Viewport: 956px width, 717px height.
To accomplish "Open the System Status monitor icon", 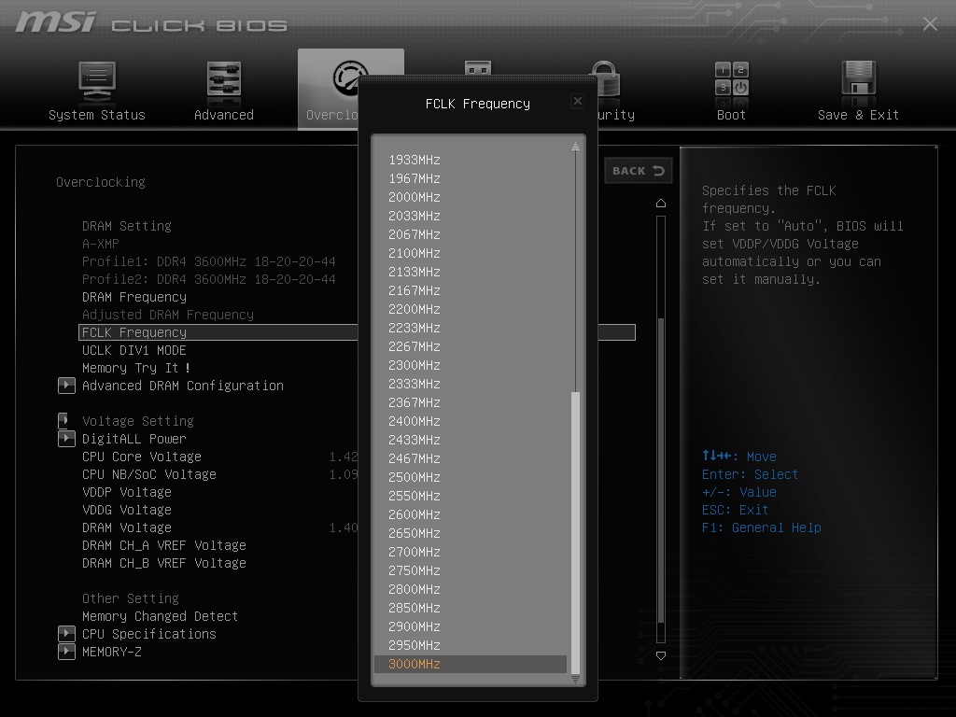I will click(x=97, y=80).
